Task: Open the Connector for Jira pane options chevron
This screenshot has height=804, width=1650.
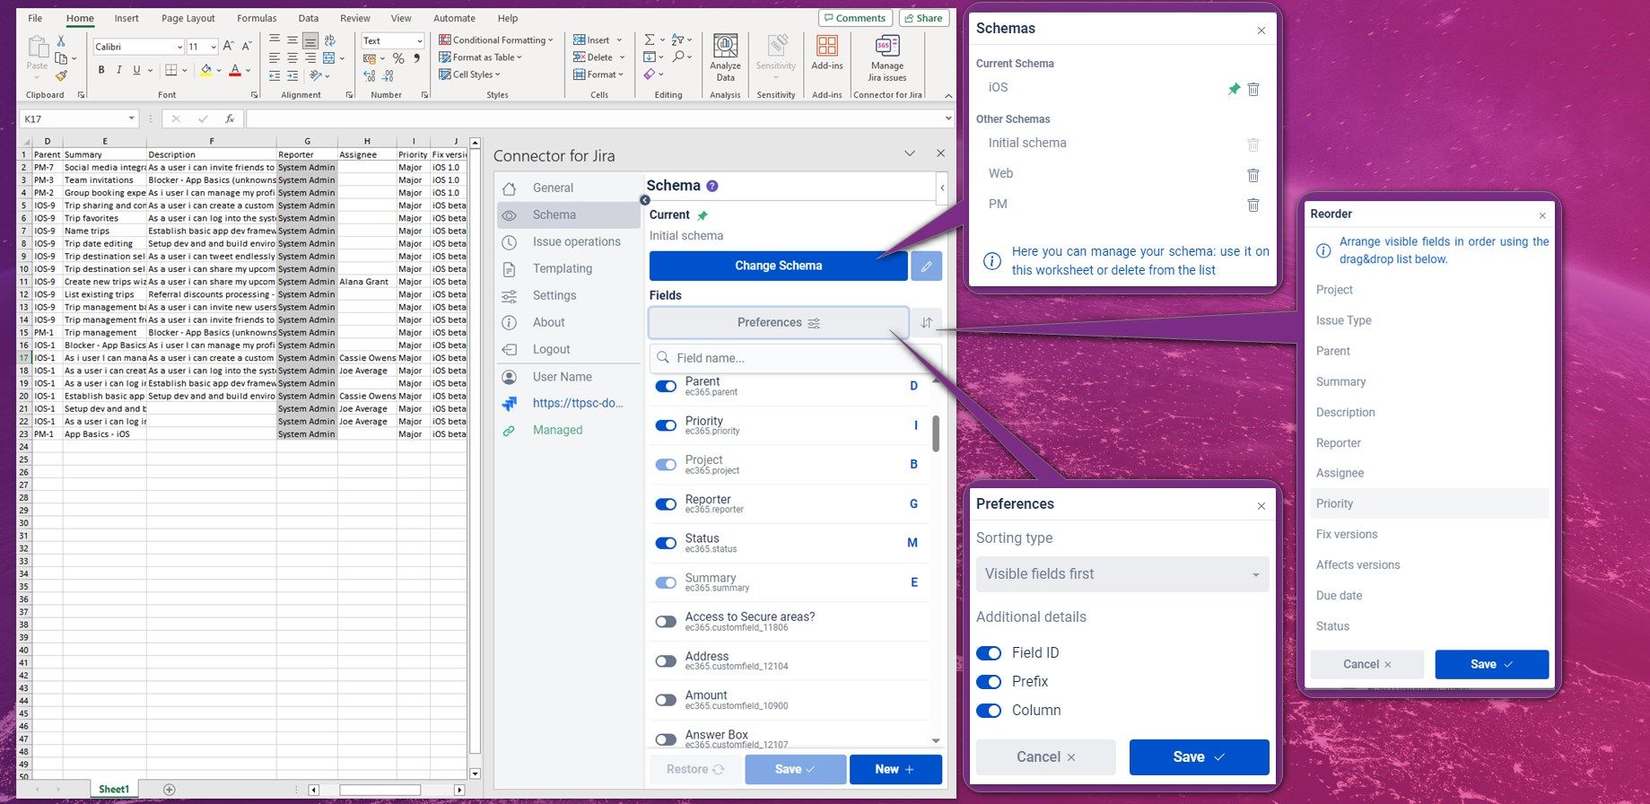Action: 910,154
